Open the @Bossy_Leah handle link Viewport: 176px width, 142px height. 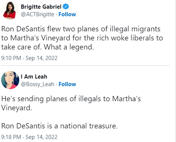point(37,84)
